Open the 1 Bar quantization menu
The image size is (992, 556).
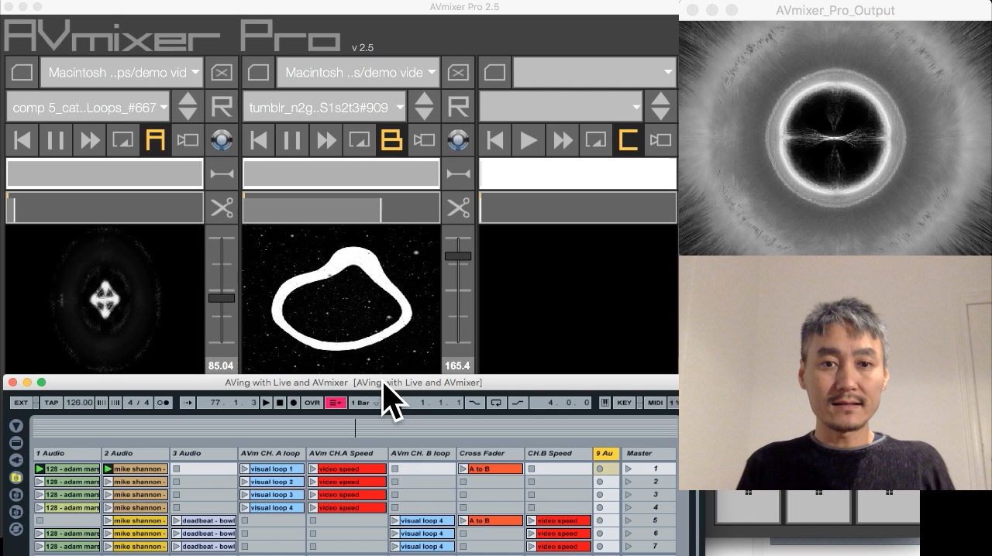point(363,403)
